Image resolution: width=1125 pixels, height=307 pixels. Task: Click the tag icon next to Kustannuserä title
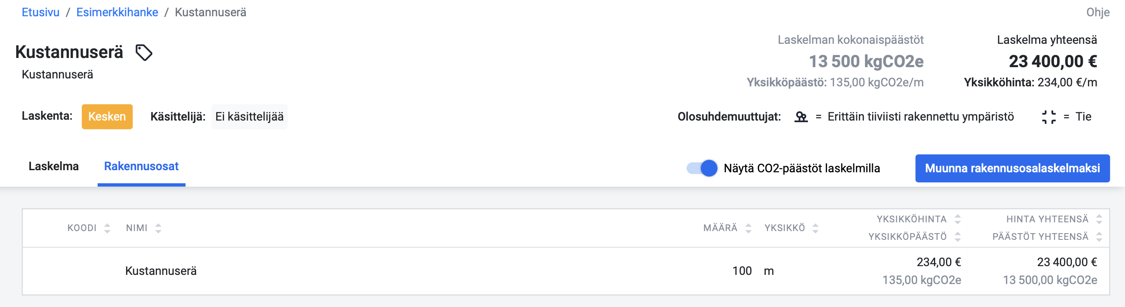[x=144, y=53]
